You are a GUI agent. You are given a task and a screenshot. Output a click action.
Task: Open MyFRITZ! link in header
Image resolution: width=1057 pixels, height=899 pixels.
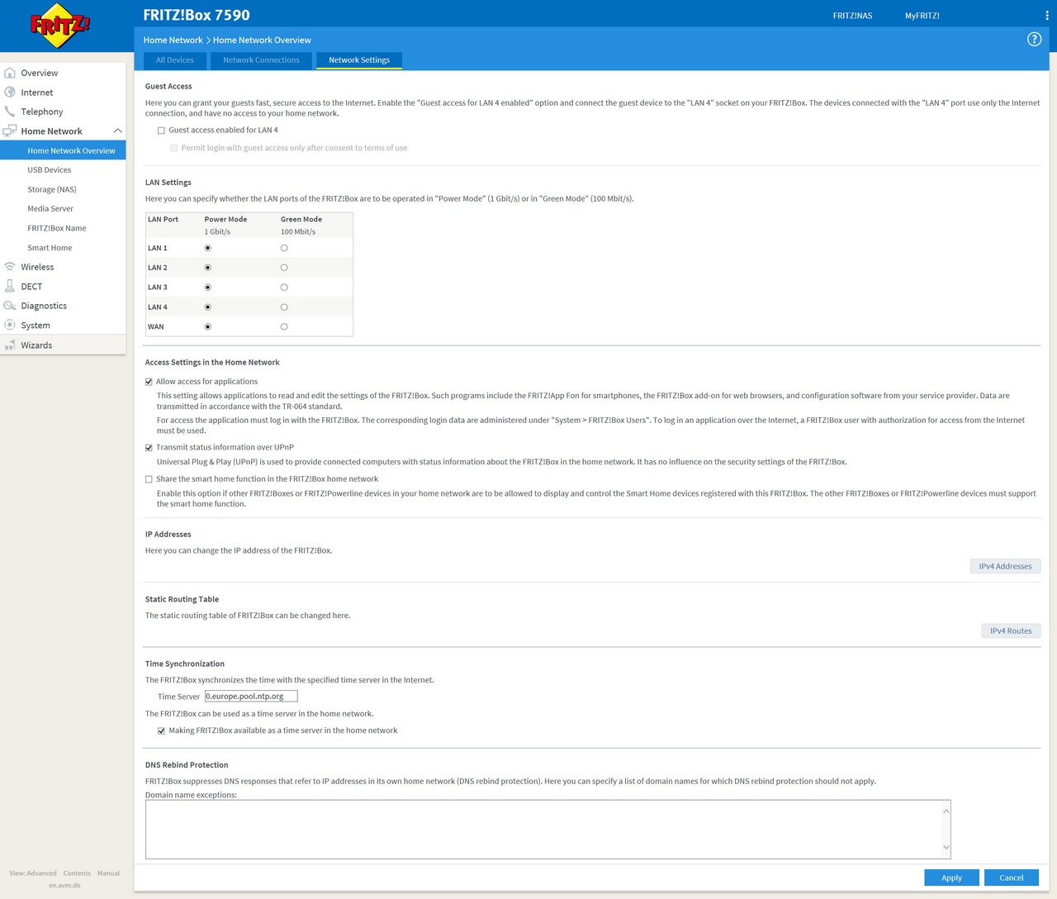[922, 16]
